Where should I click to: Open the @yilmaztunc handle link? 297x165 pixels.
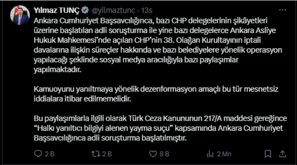click(113, 10)
